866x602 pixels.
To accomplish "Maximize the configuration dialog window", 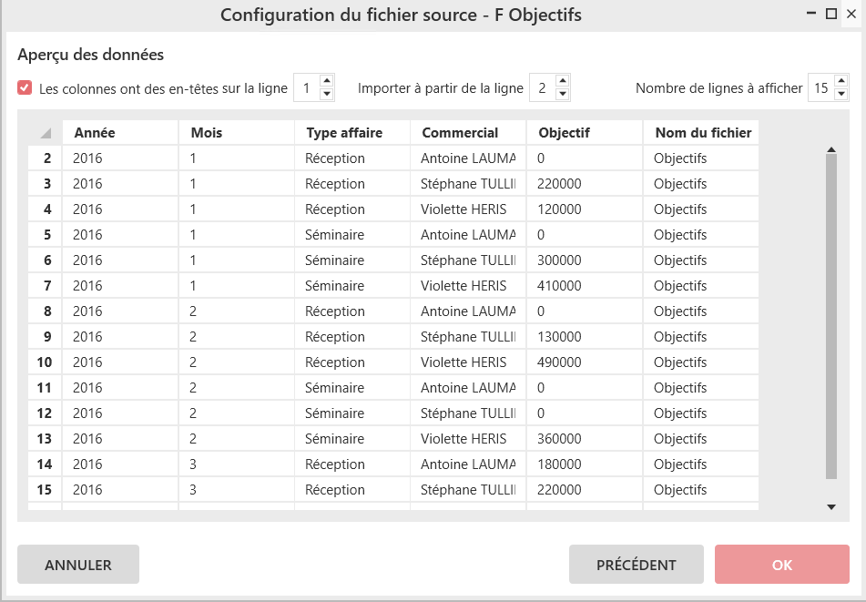I will coord(830,14).
